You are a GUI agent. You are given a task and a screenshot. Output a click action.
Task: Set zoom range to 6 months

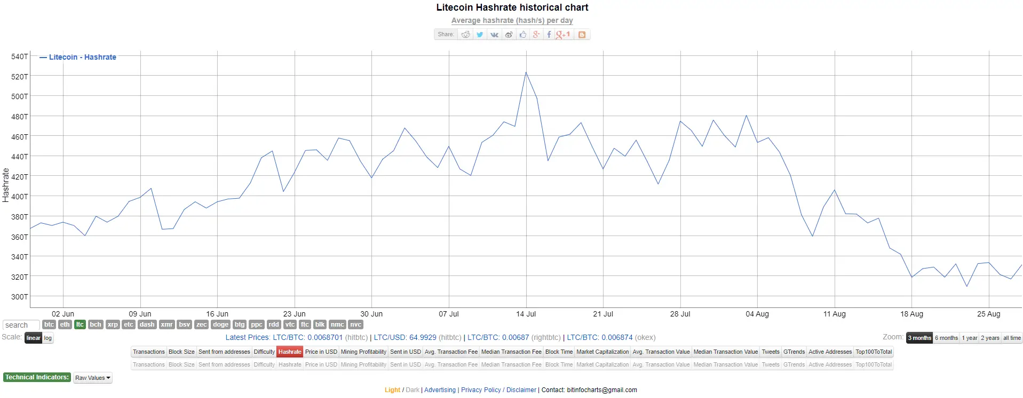click(x=946, y=338)
